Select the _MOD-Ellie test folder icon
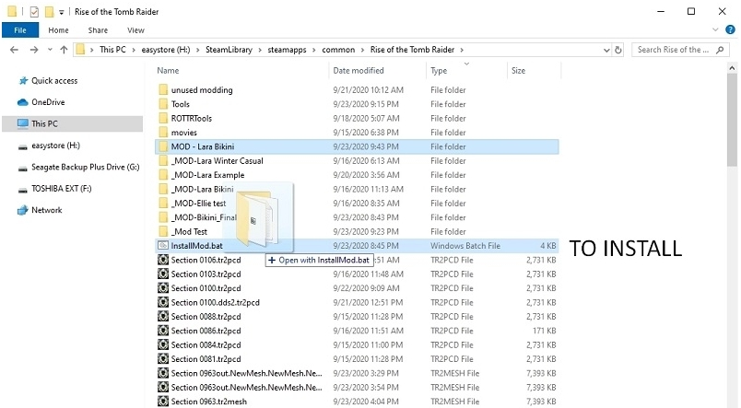This screenshot has height=408, width=741. (x=163, y=203)
